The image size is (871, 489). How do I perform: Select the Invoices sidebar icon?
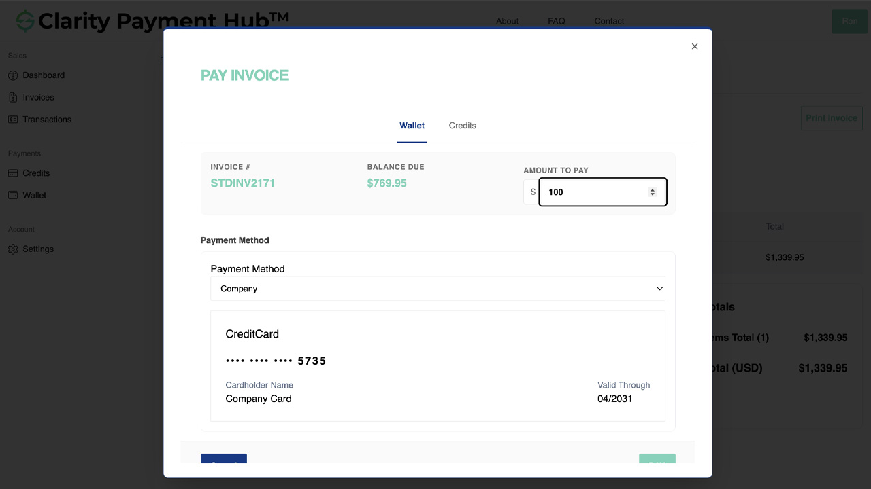[14, 97]
